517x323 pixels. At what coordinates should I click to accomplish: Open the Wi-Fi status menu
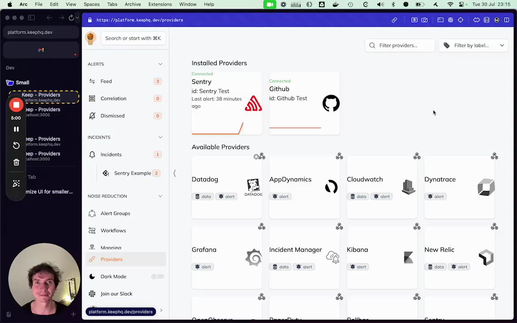450,4
